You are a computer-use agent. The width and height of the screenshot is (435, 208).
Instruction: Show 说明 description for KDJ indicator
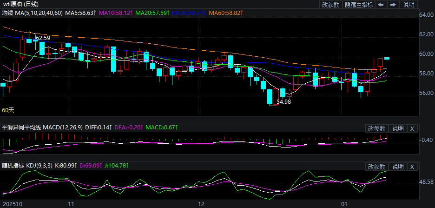click(398, 166)
